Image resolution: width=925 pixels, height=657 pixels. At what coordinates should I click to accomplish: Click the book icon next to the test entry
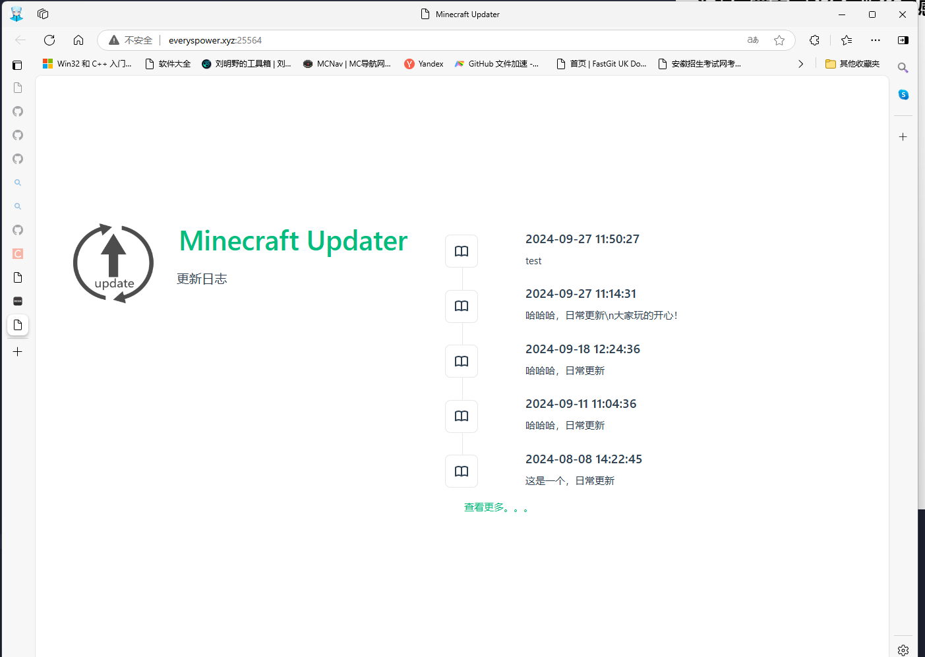pyautogui.click(x=461, y=251)
